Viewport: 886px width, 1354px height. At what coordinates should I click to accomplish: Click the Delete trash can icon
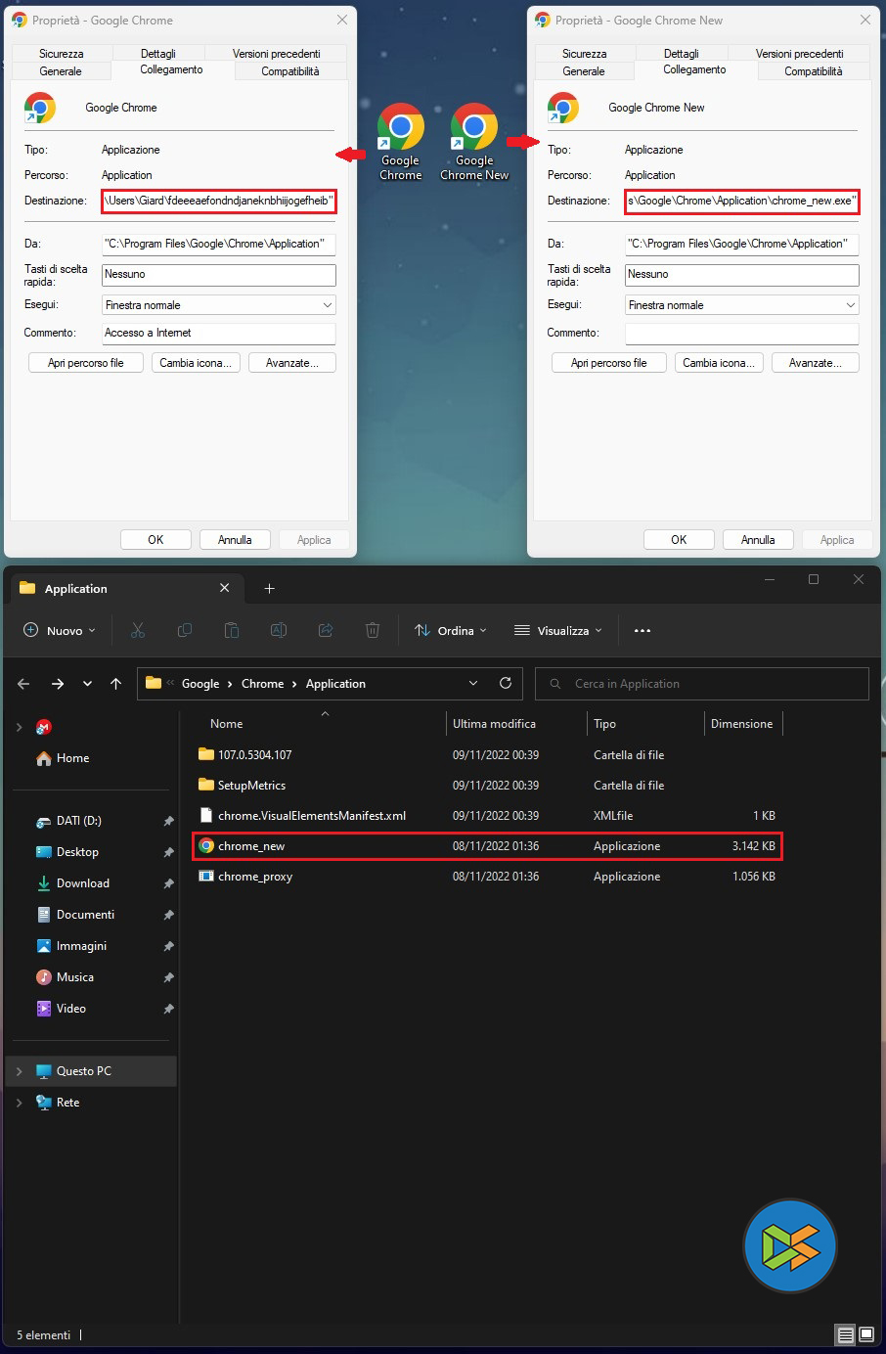point(373,631)
